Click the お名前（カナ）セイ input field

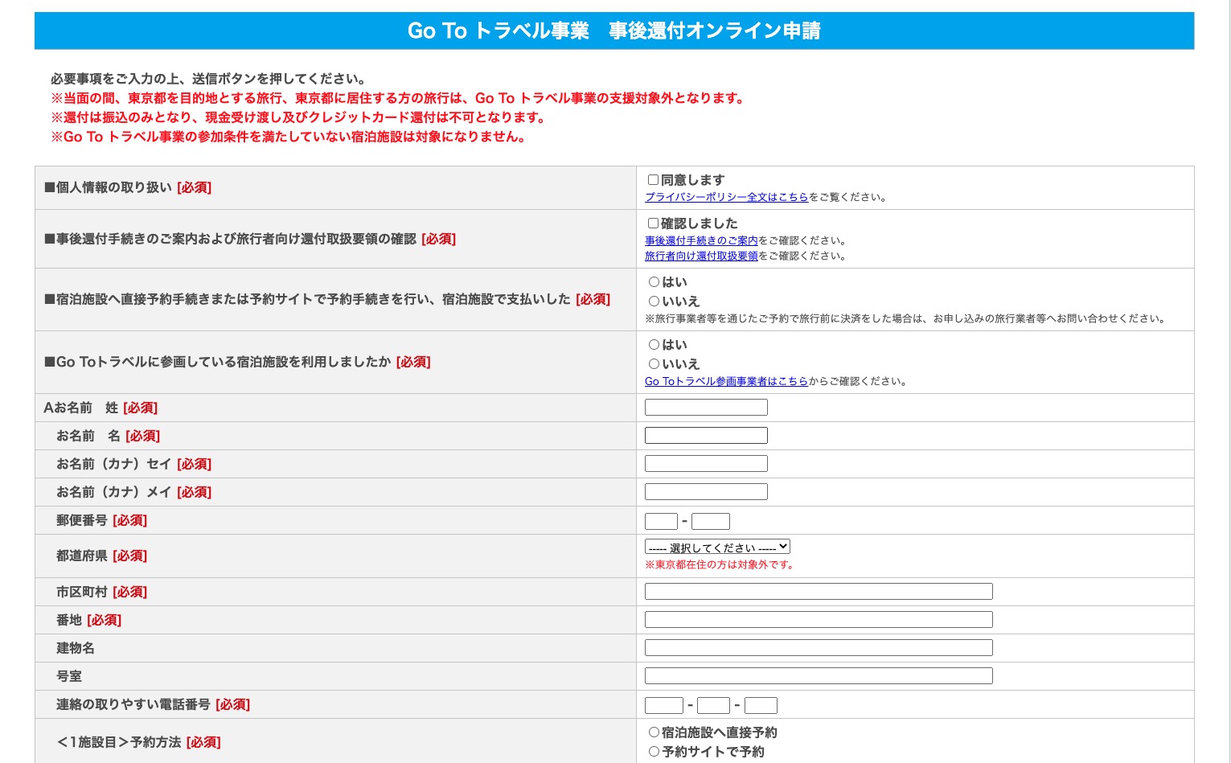pos(706,464)
